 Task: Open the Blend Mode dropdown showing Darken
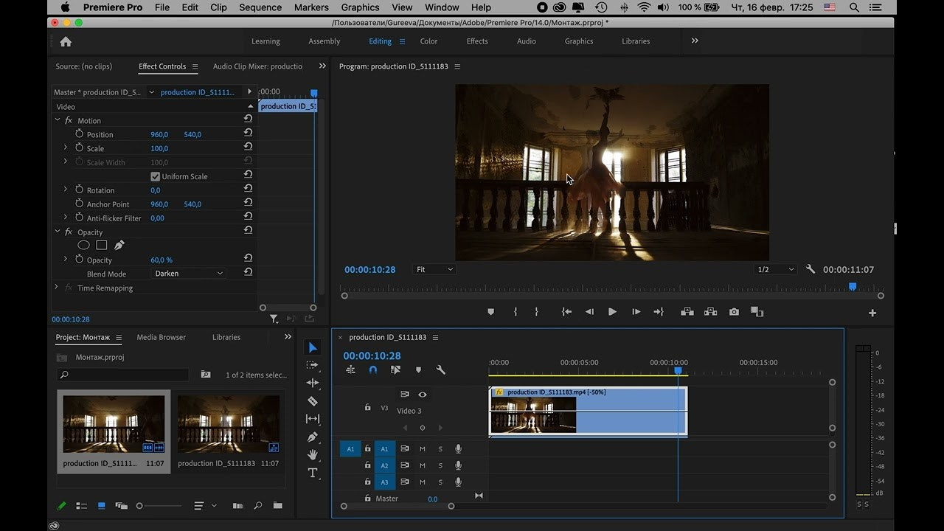[189, 274]
